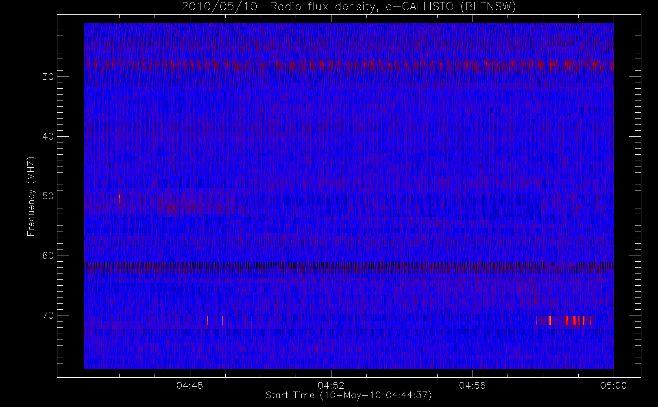Click the plot title 'Radio flux density, e-CALLISTO (BLENSW)'
Image resolution: width=658 pixels, height=407 pixels.
[393, 7]
